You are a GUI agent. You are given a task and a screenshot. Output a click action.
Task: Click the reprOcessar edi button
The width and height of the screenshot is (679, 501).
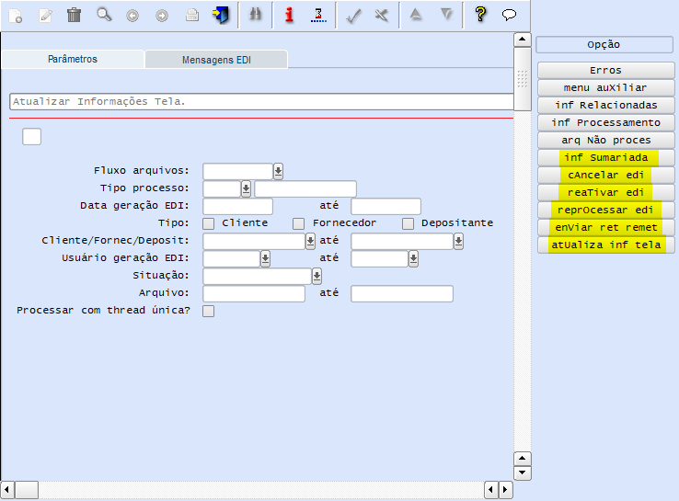pos(605,210)
